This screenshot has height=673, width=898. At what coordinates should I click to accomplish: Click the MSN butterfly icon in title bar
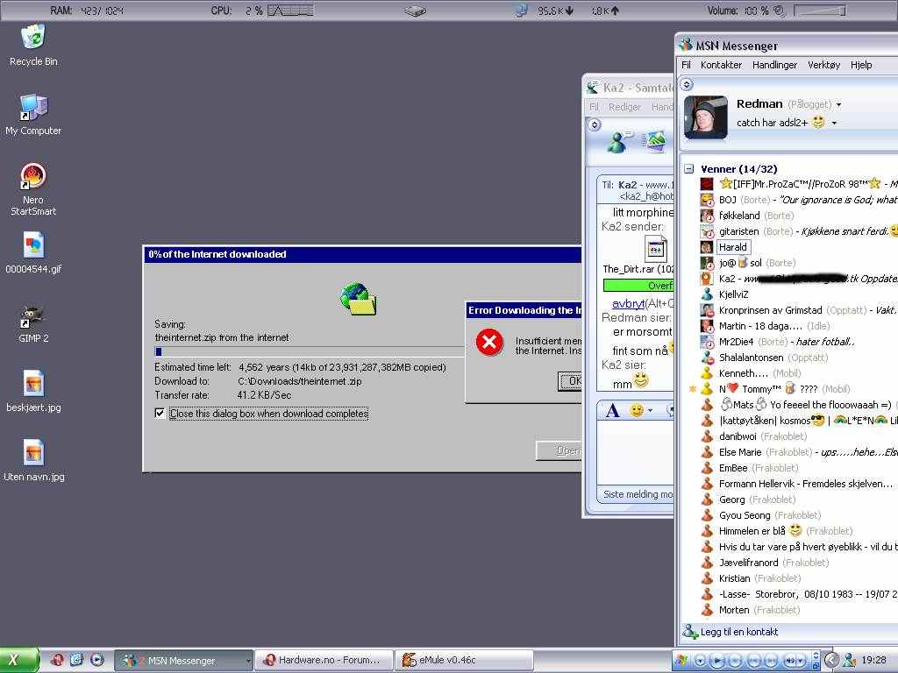click(x=686, y=45)
